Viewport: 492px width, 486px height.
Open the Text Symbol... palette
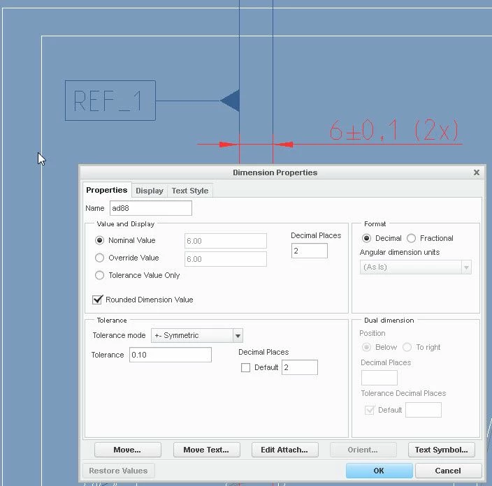tap(442, 450)
